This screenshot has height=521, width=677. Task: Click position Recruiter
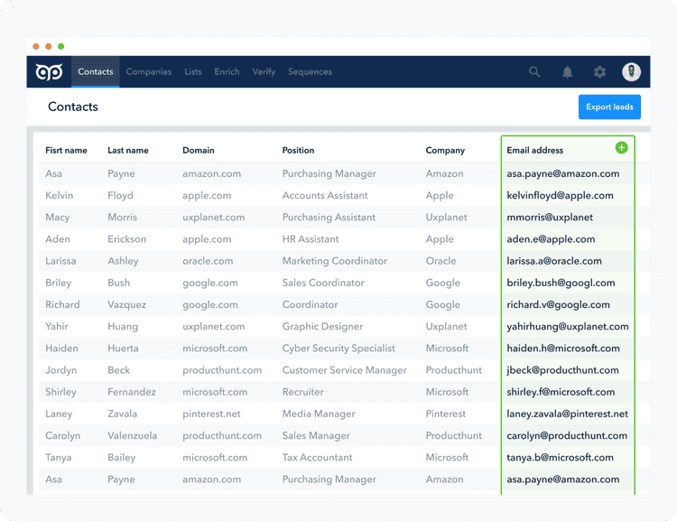tap(302, 392)
